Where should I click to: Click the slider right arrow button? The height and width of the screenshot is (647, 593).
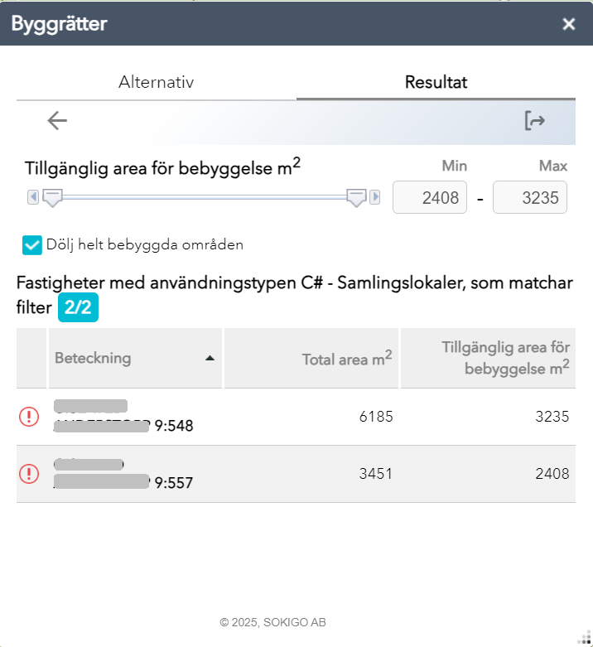(375, 197)
